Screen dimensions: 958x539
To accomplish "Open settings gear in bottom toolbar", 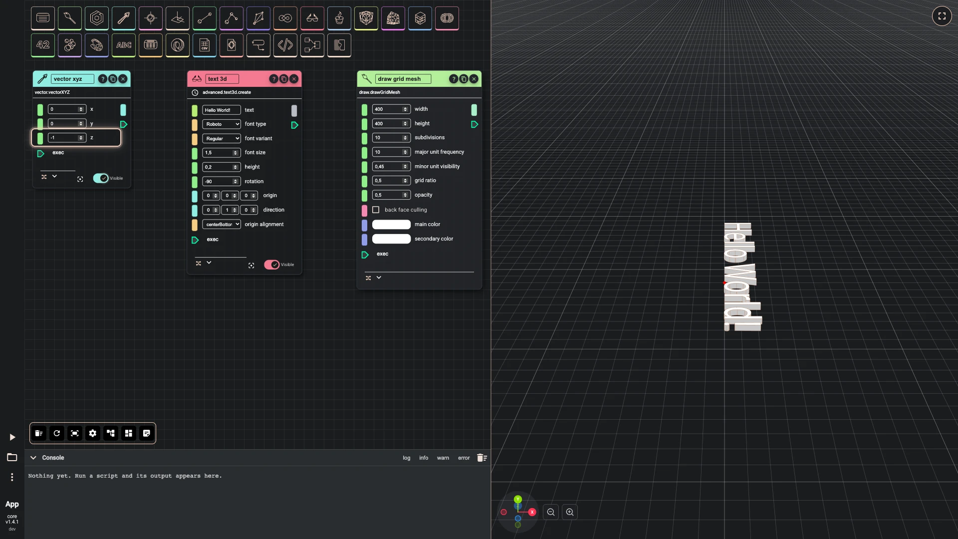I will 93,433.
